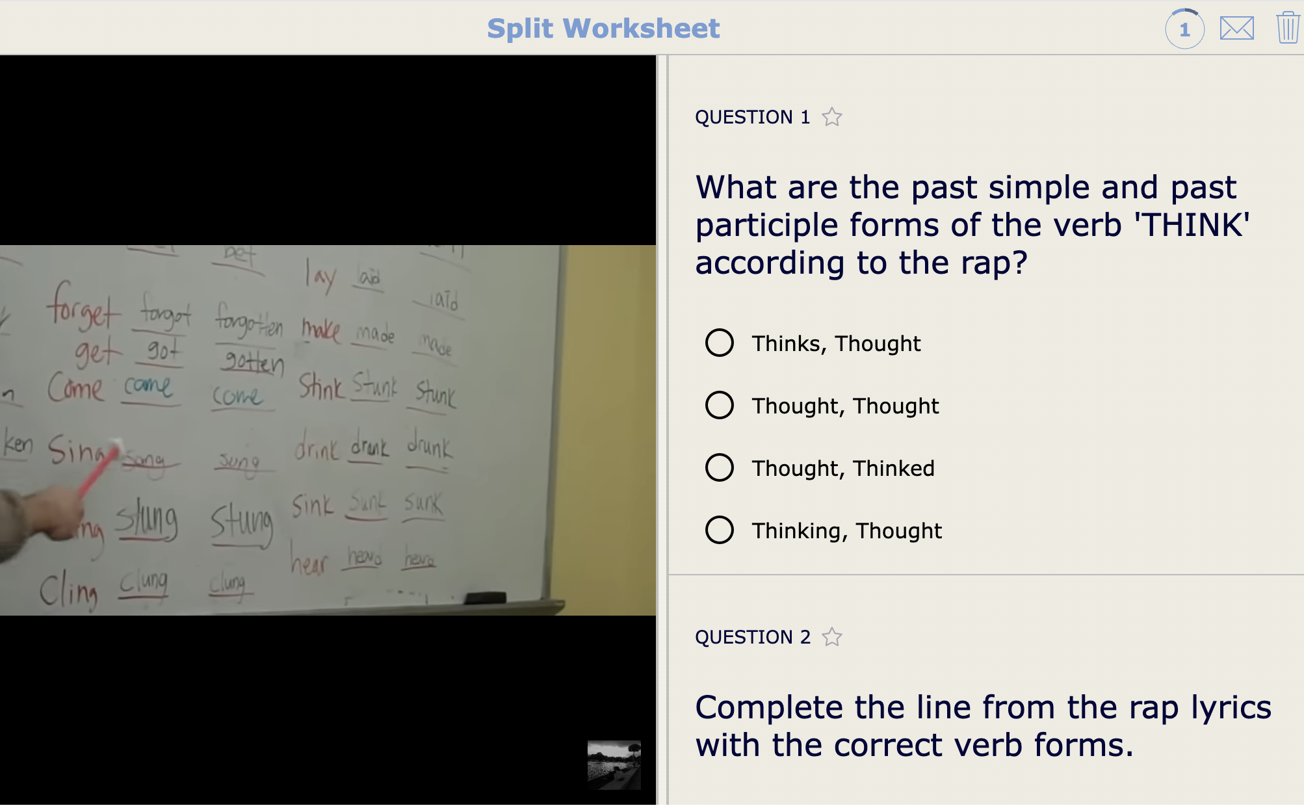Click Question 1's prompt text about verb 'THINK'

tap(969, 224)
